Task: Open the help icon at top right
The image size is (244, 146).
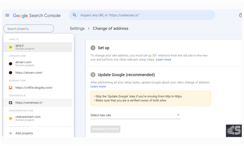Action: point(241,15)
